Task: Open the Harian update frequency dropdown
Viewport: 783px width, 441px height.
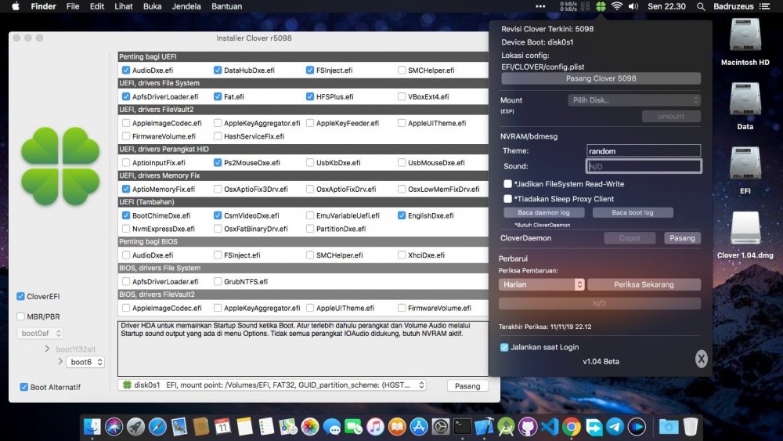Action: (541, 284)
